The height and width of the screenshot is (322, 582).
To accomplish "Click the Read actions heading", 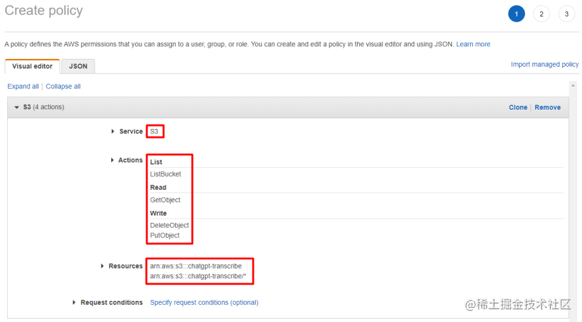I will 158,187.
